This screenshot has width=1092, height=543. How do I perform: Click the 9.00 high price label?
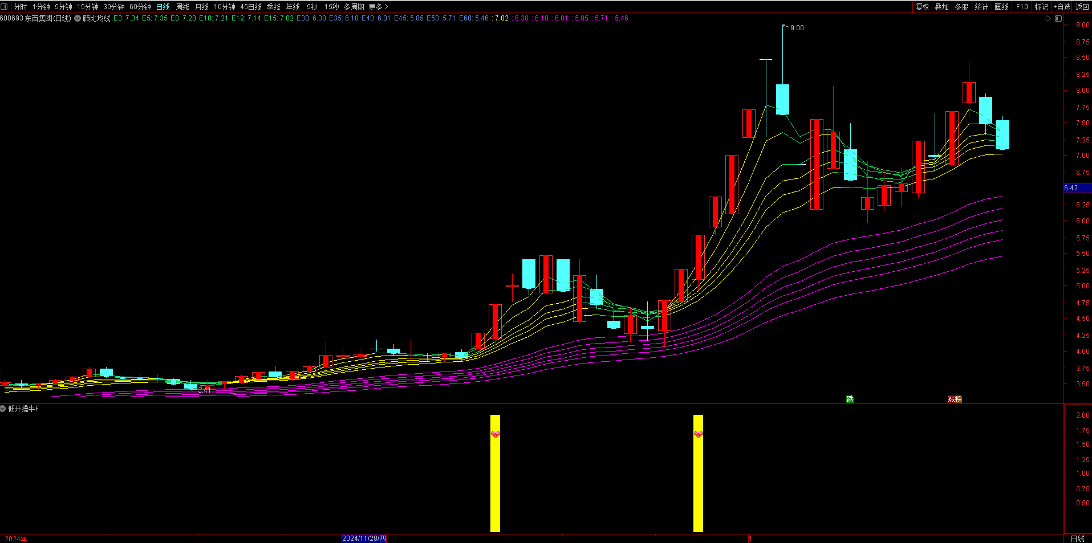797,28
